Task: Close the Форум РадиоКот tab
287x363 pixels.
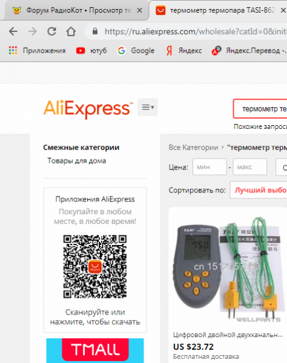Action: (x=139, y=10)
